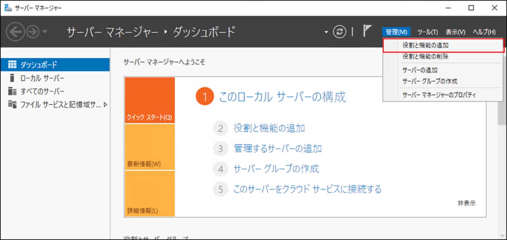Choose 役割と機能の削除 menu entry
The width and height of the screenshot is (507, 240).
coord(425,57)
